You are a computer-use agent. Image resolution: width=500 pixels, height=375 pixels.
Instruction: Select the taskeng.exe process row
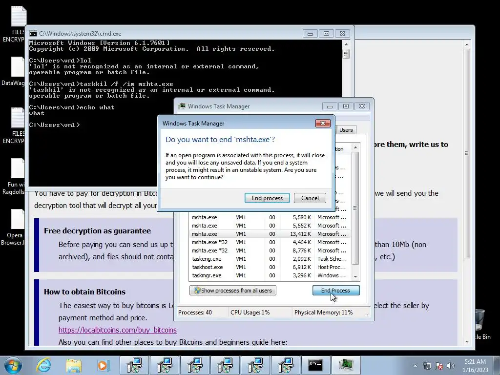click(x=270, y=259)
